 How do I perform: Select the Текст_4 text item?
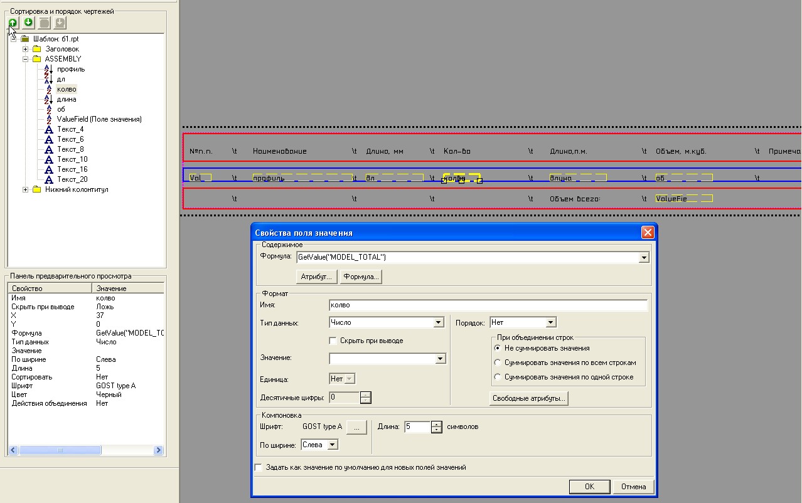tap(70, 129)
